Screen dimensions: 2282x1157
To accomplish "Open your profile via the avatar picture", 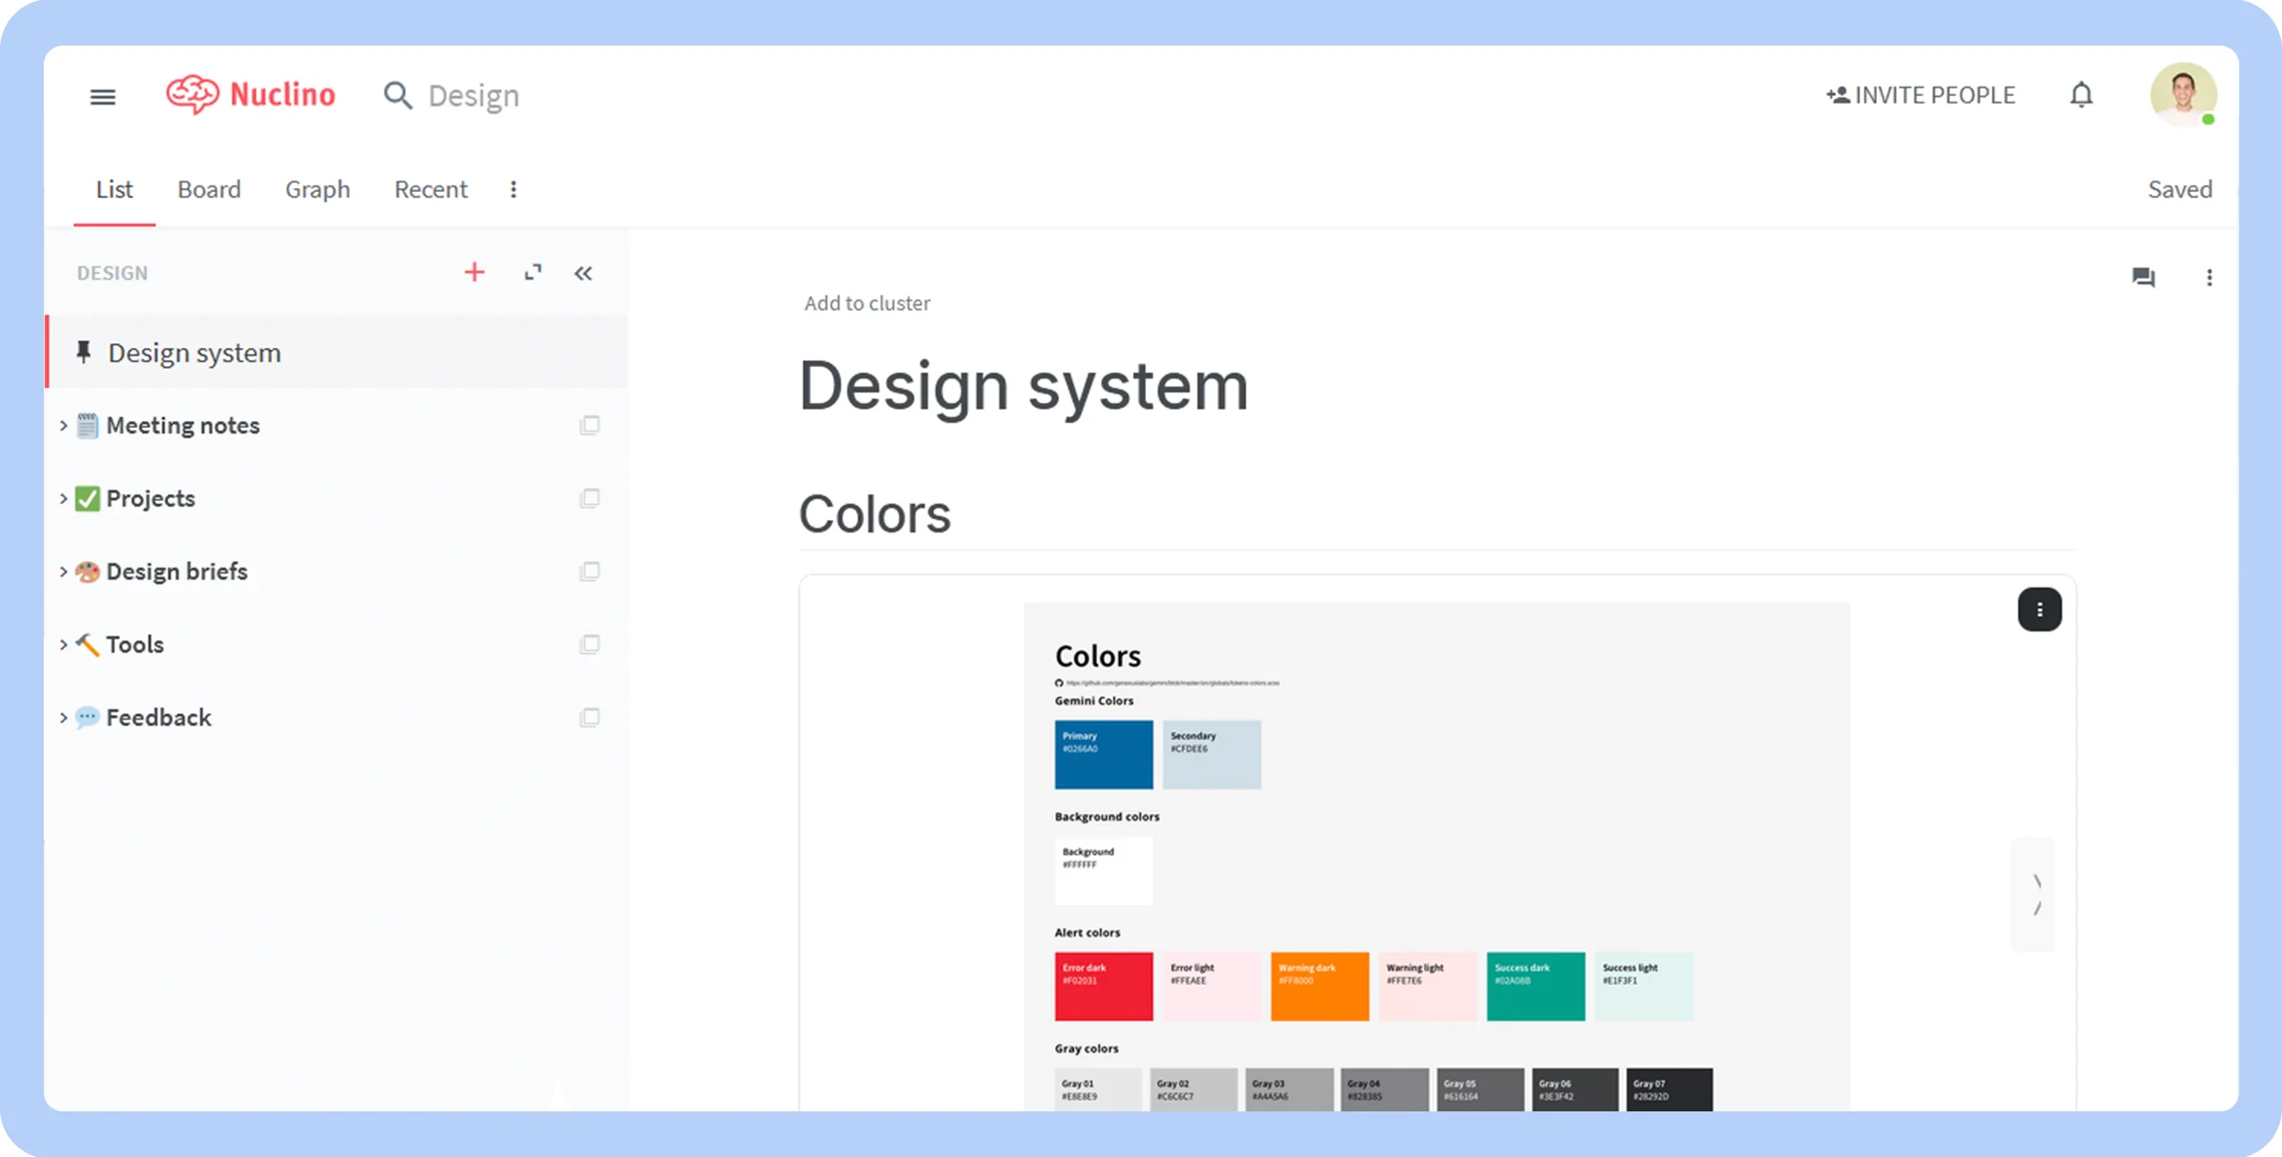I will coord(2183,94).
